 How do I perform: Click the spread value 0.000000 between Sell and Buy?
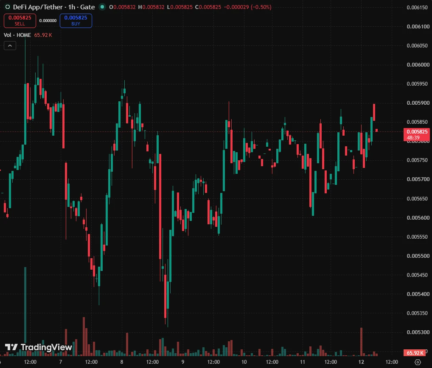pos(48,21)
